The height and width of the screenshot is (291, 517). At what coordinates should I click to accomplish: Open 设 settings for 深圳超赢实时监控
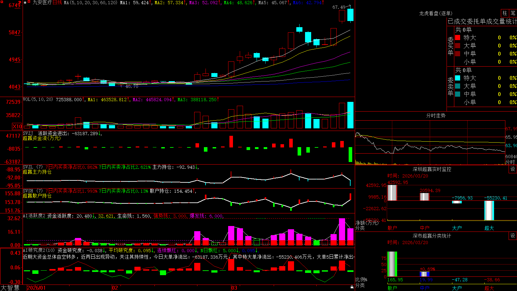(513, 169)
